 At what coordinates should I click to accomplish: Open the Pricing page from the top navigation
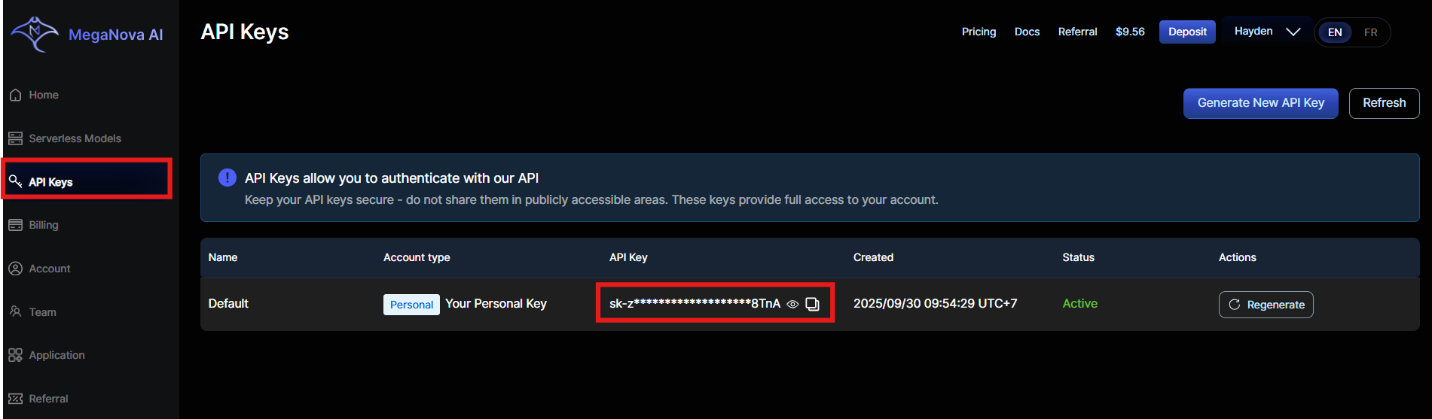click(x=979, y=32)
